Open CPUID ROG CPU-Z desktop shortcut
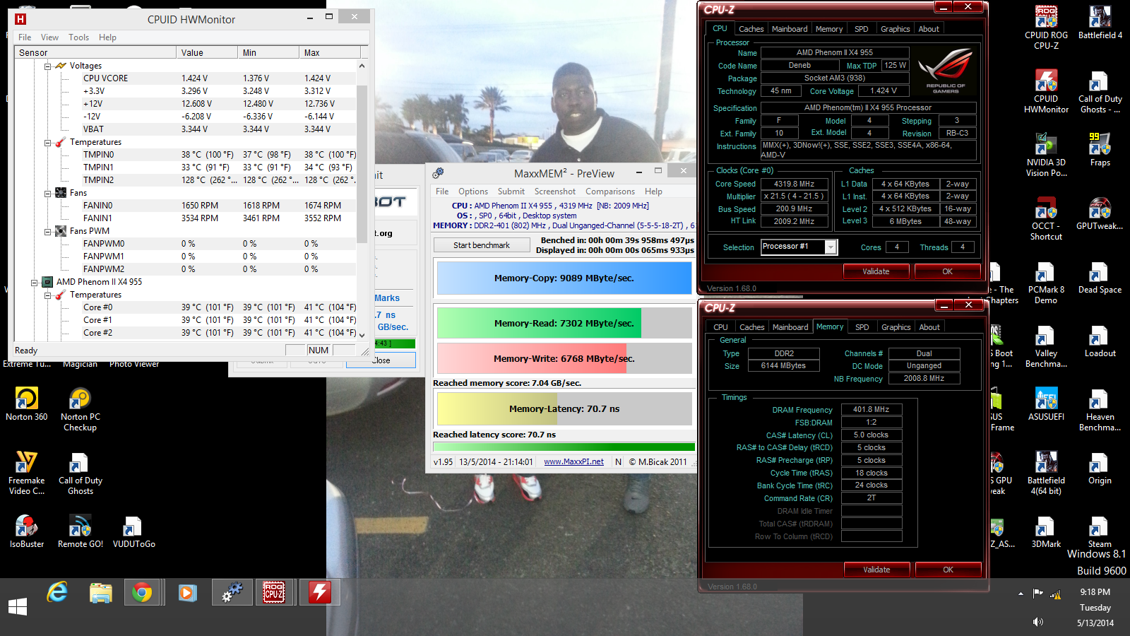Image resolution: width=1130 pixels, height=636 pixels. [x=1046, y=27]
